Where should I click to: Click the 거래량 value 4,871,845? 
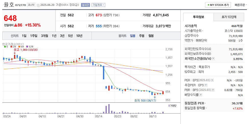click(161, 15)
